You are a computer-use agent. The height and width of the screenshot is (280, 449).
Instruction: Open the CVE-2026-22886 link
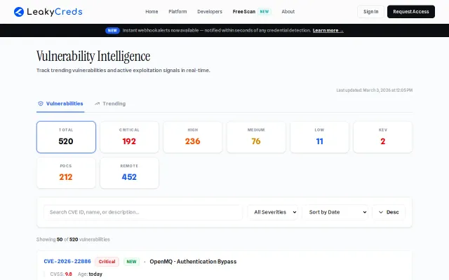[x=67, y=261]
